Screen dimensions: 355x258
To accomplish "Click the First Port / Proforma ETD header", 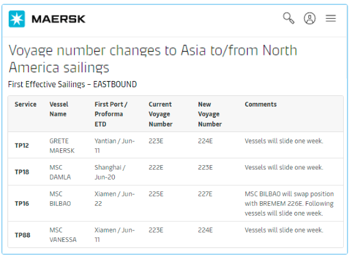I will click(111, 114).
